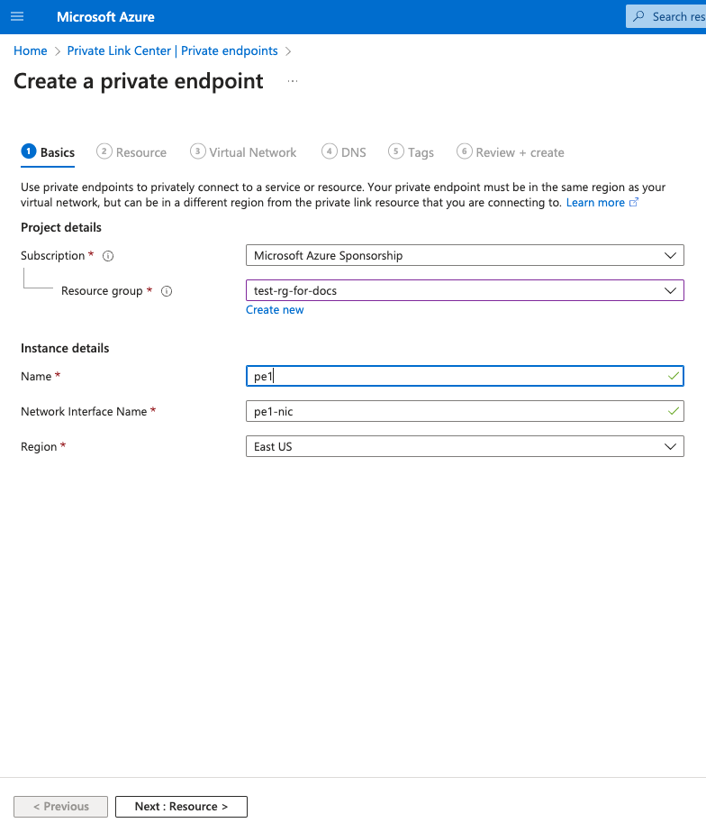
Task: Click the search icon in the top bar
Action: (x=638, y=16)
